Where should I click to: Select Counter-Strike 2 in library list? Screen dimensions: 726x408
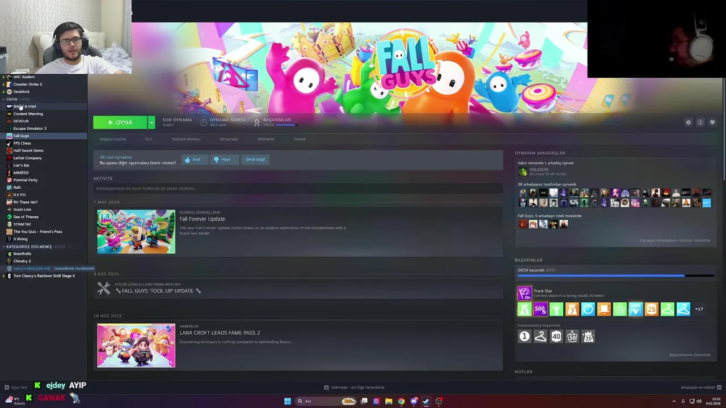coord(27,84)
